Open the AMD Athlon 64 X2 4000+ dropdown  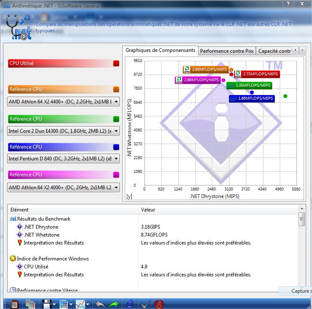coord(64,188)
